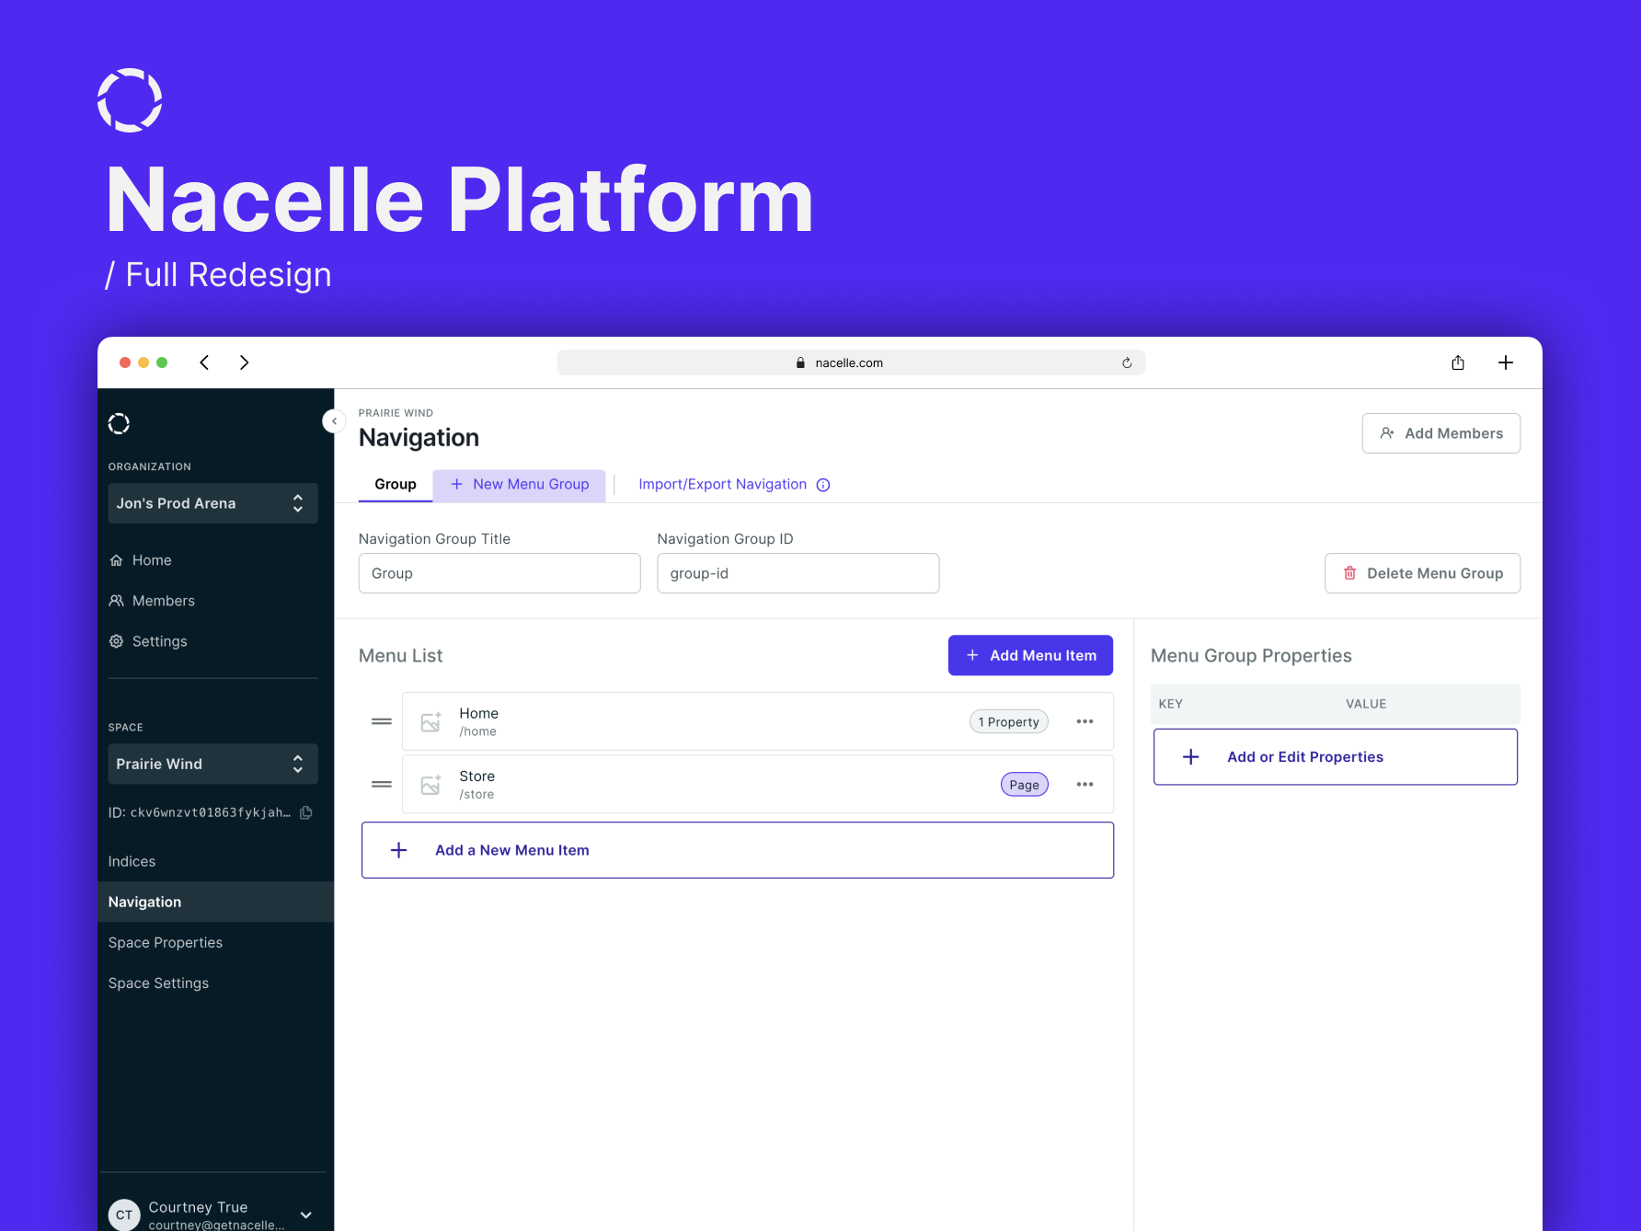Select the Home menu item title

point(479,713)
